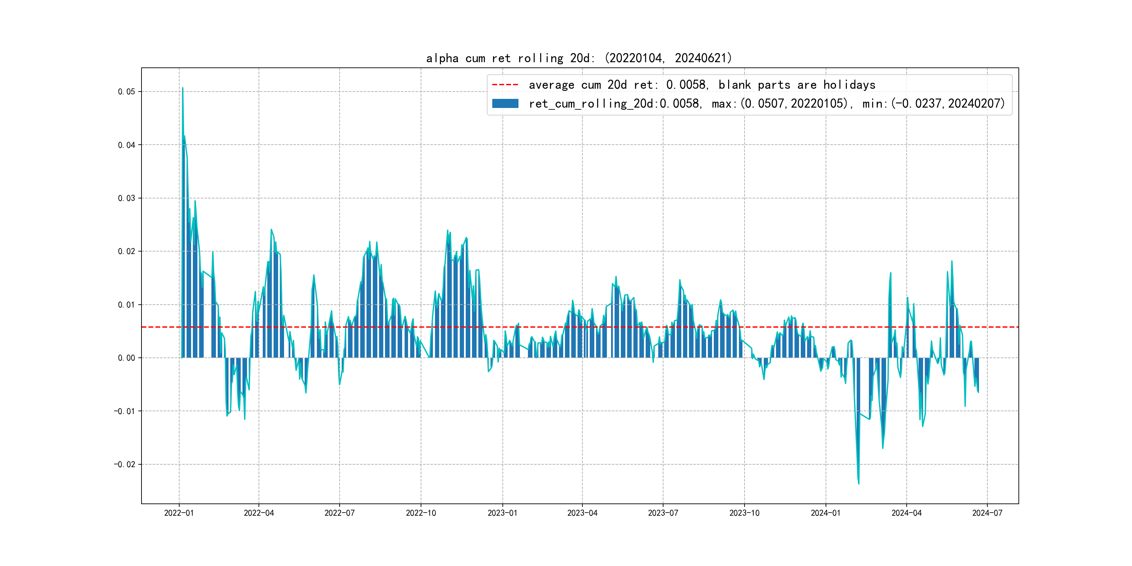
Task: Click the 0.00 y-axis tick label
Action: coord(126,358)
